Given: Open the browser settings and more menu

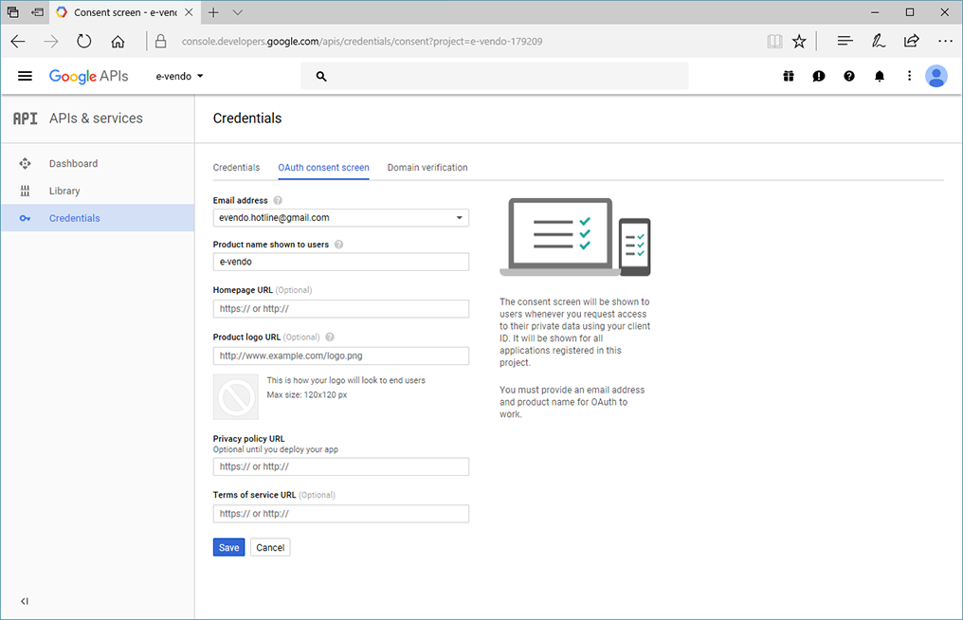Looking at the screenshot, I should coord(945,41).
